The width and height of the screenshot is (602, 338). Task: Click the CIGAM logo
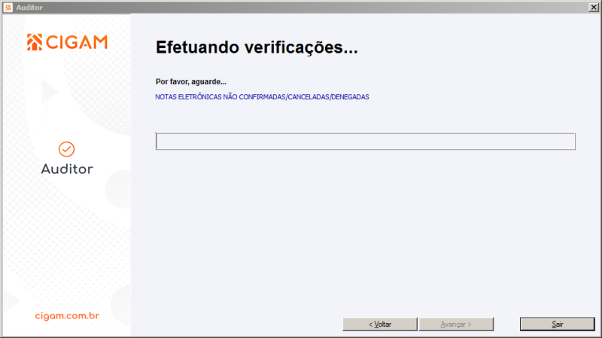click(67, 42)
